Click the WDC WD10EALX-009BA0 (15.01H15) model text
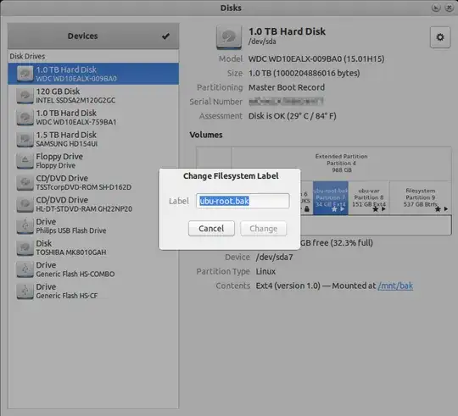458x416 pixels. click(316, 59)
